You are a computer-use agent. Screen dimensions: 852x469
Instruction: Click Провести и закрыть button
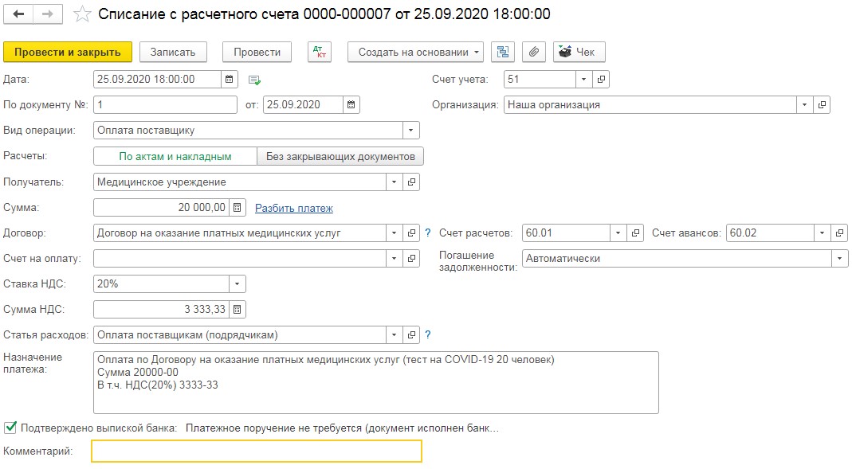click(68, 52)
